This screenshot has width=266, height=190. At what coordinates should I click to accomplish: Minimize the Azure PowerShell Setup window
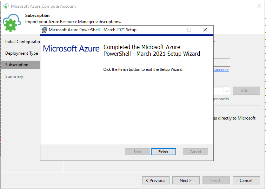pyautogui.click(x=173, y=30)
